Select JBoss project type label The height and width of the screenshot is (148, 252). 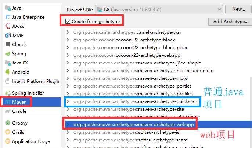pos(18,26)
